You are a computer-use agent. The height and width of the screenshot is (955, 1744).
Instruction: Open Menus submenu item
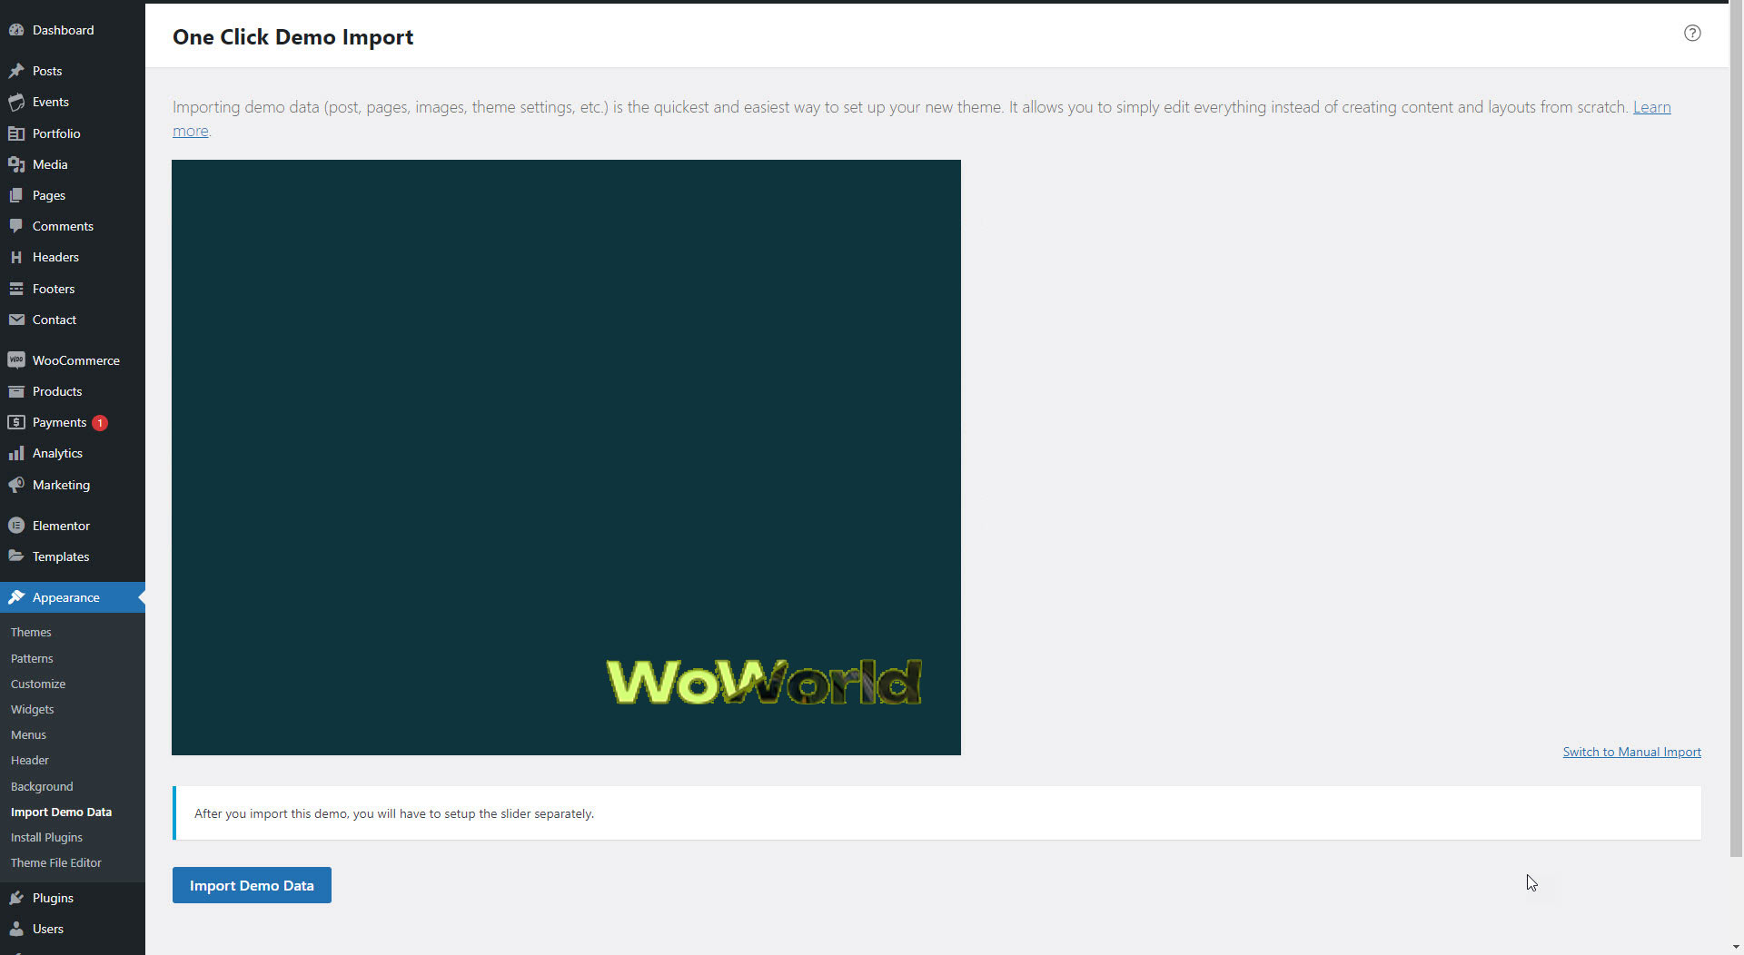28,734
